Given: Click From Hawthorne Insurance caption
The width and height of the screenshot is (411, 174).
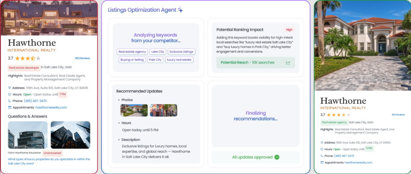Looking at the screenshot, I should [x=24, y=153].
